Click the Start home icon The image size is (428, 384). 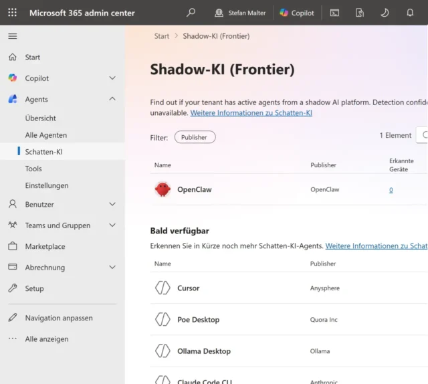pyautogui.click(x=13, y=57)
